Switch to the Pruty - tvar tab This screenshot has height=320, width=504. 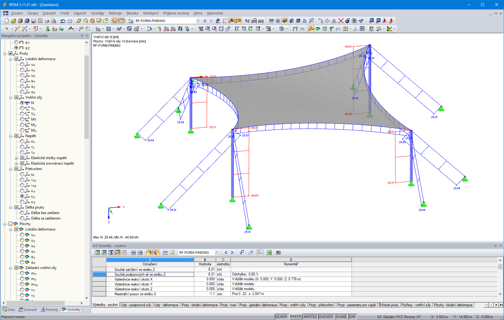tap(228, 305)
